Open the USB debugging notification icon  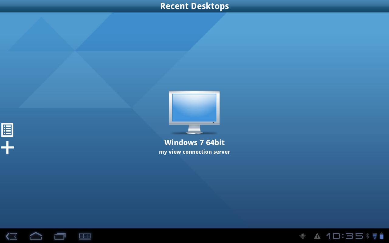pos(302,236)
